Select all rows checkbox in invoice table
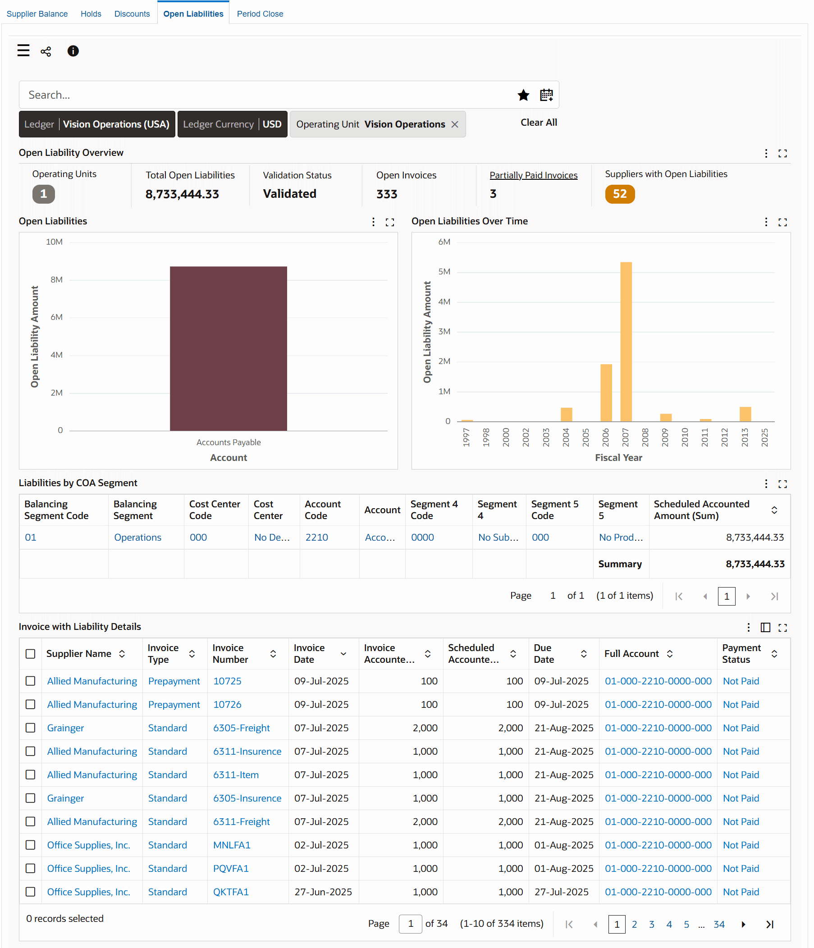 (31, 653)
